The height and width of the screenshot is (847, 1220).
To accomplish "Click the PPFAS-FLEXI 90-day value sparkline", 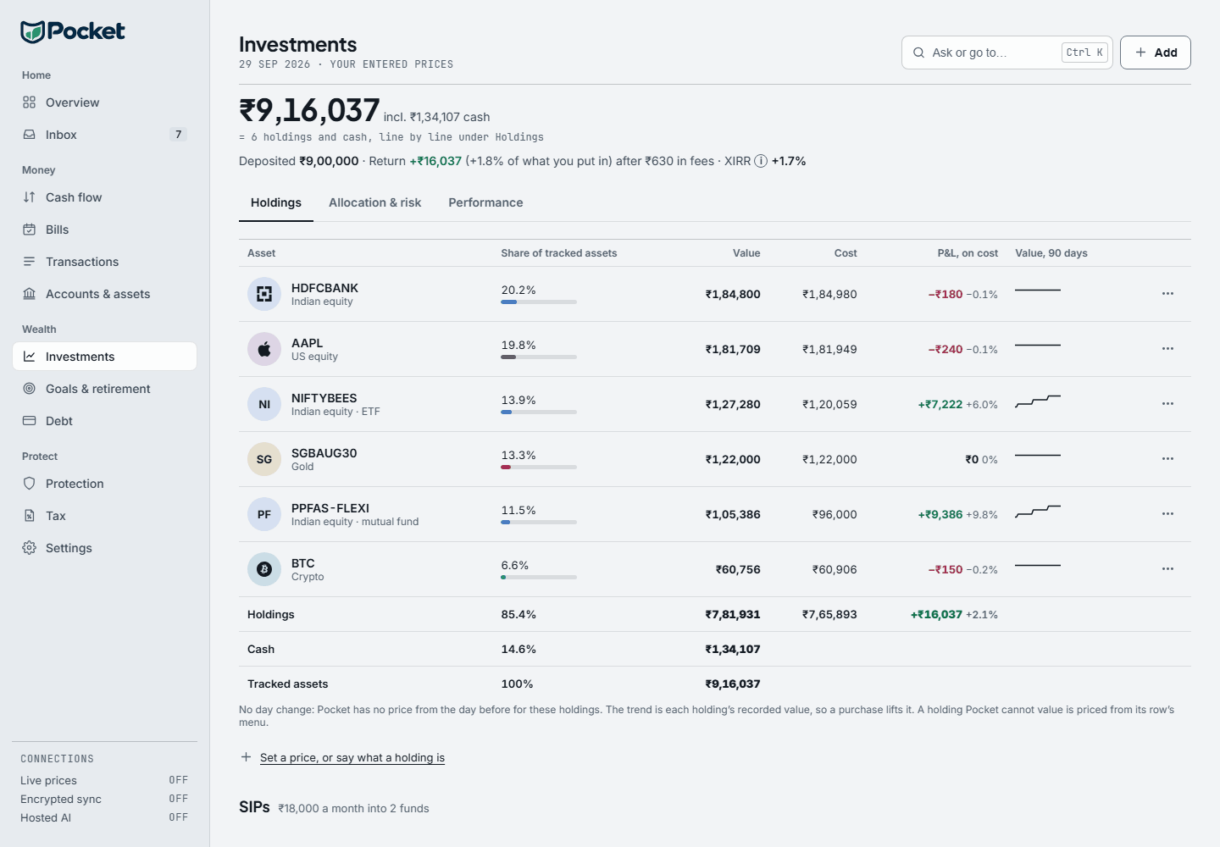I will click(x=1038, y=512).
